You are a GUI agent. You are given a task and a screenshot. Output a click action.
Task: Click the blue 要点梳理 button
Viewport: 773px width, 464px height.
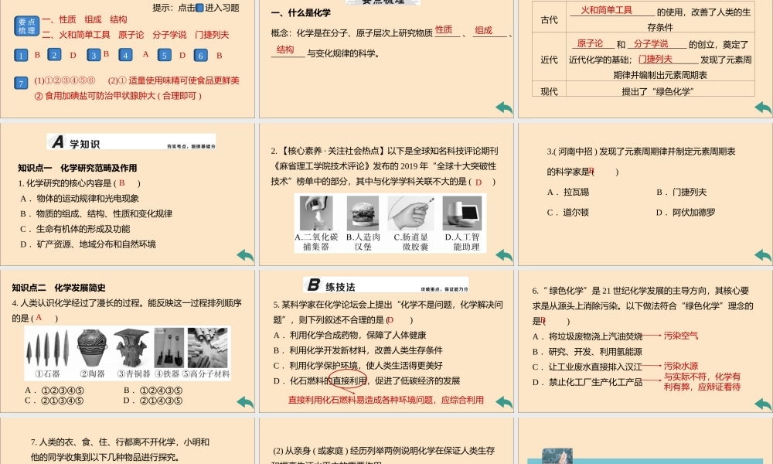click(x=26, y=26)
